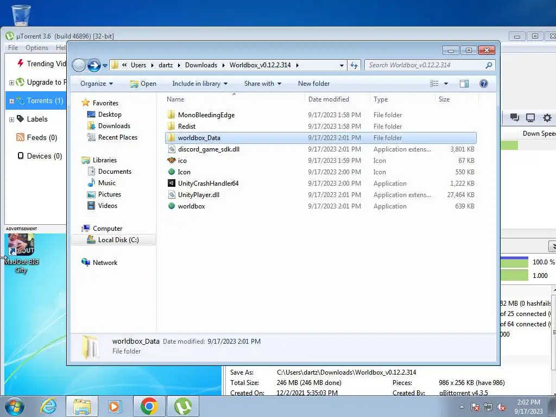The width and height of the screenshot is (556, 417).
Task: Click the dartz breadcrumb segment
Action: [x=166, y=65]
